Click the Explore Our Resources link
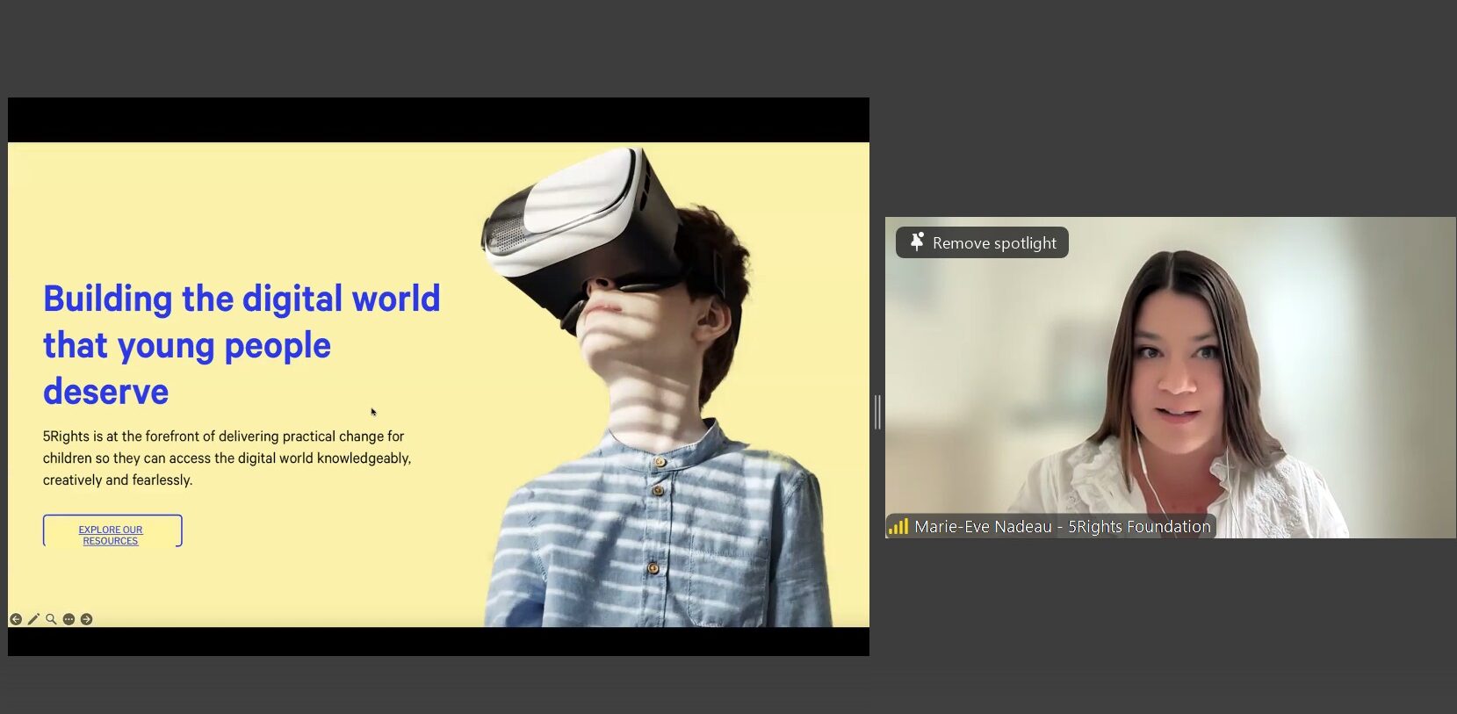Image resolution: width=1457 pixels, height=714 pixels. 111,535
